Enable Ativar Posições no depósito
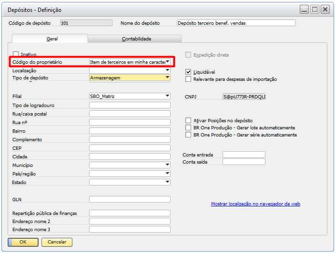This screenshot has width=335, height=253. tap(188, 121)
